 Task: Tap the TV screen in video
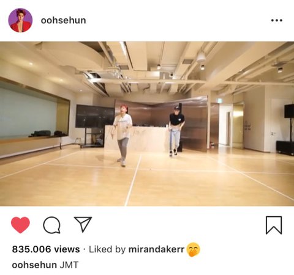95,116
